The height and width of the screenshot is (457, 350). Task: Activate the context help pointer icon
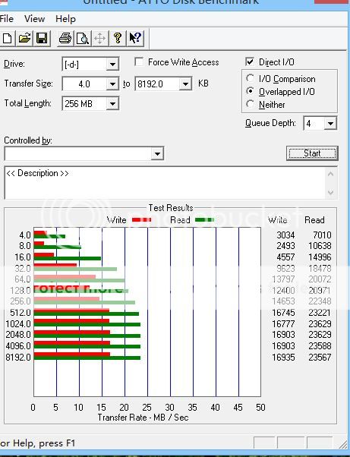pyautogui.click(x=135, y=38)
